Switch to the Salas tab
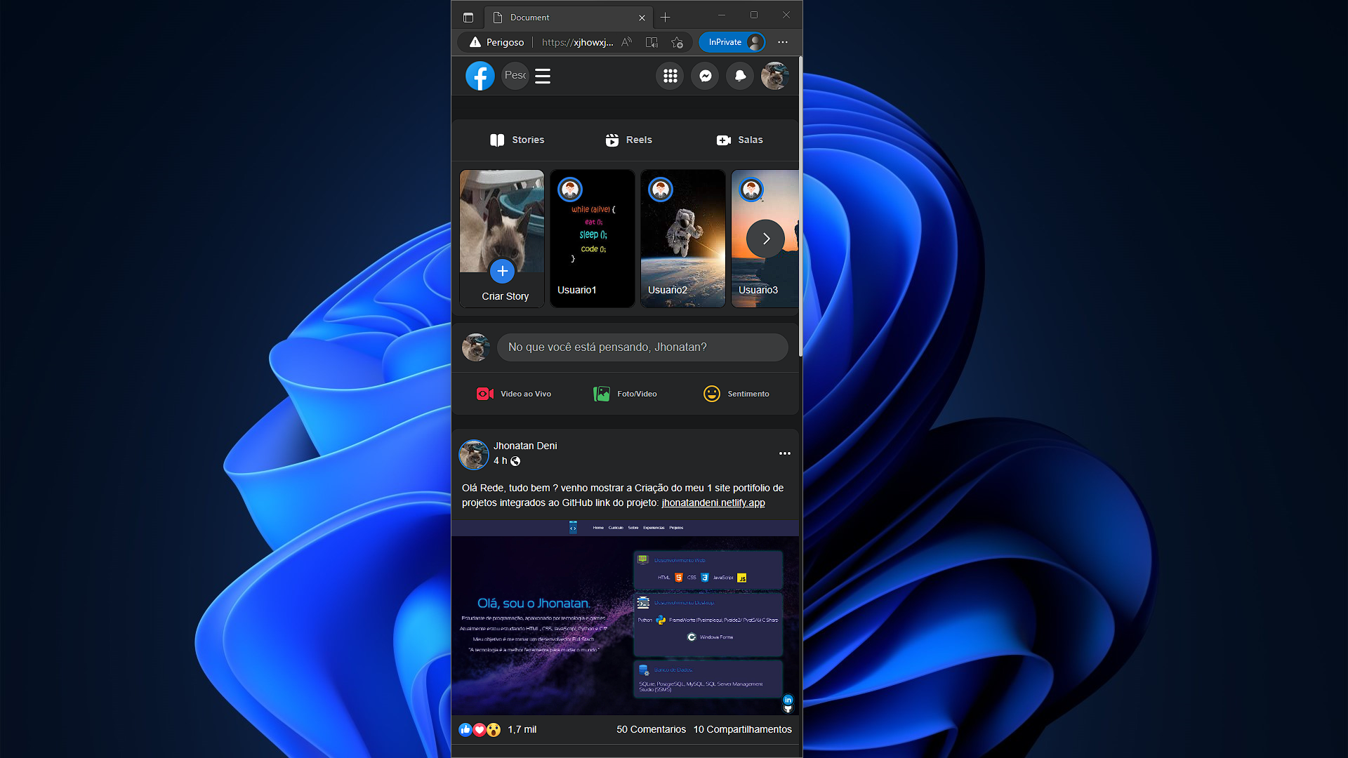 coord(739,140)
